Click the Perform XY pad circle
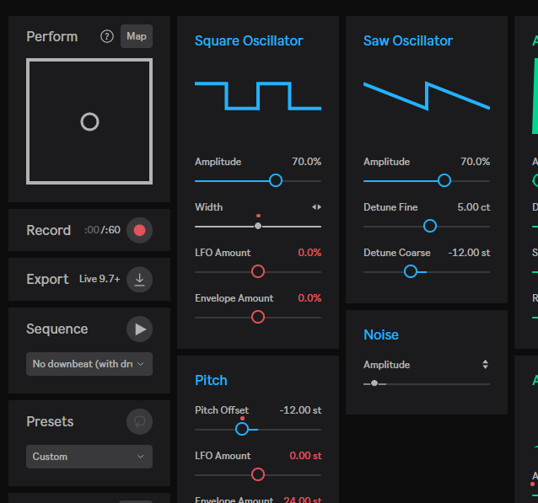Image resolution: width=538 pixels, height=503 pixels. 89,122
